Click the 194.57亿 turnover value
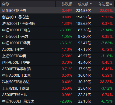The image size is (115, 105). (x=83, y=17)
